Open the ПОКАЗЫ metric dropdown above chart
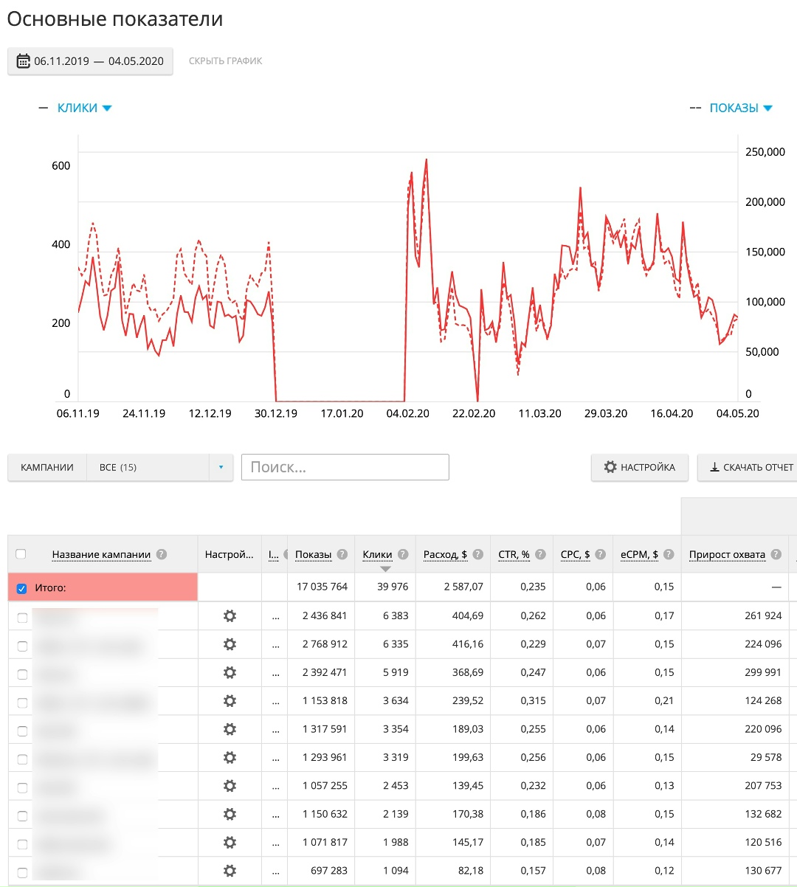Screen dimensions: 797x887 (x=740, y=108)
